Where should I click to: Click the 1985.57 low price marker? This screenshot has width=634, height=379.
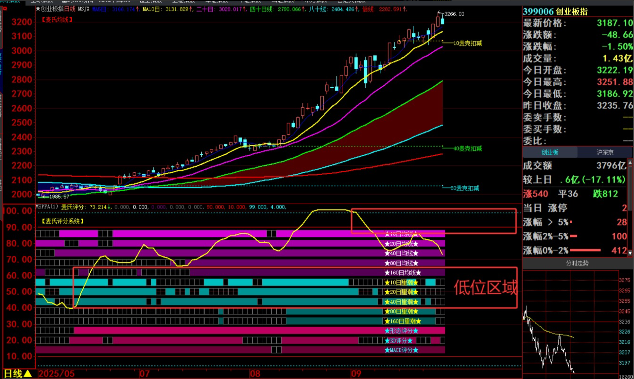pos(59,197)
